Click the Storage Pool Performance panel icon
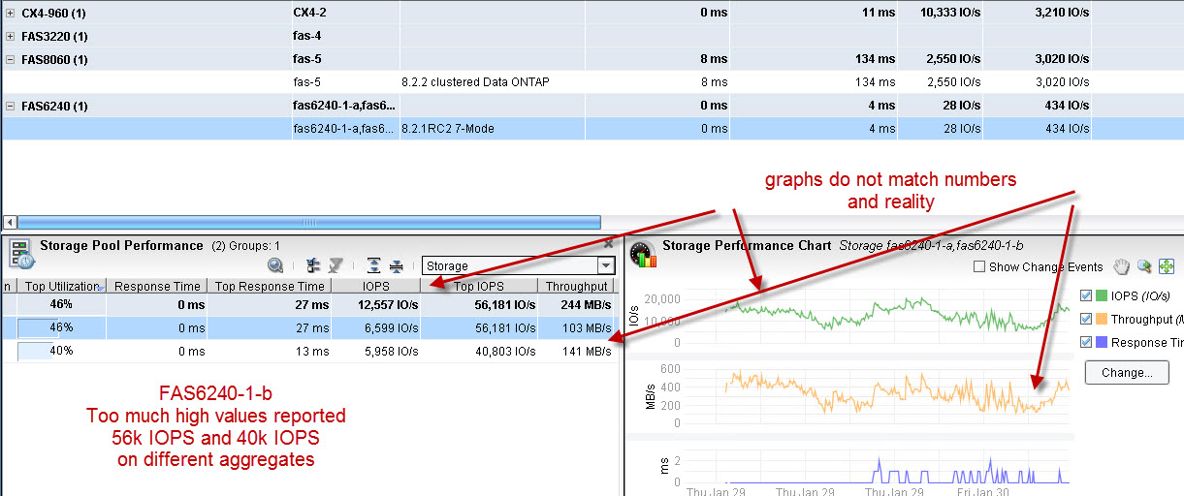The height and width of the screenshot is (496, 1184). (x=21, y=254)
